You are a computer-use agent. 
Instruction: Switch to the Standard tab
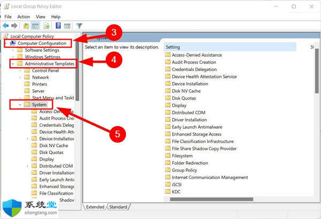118,207
